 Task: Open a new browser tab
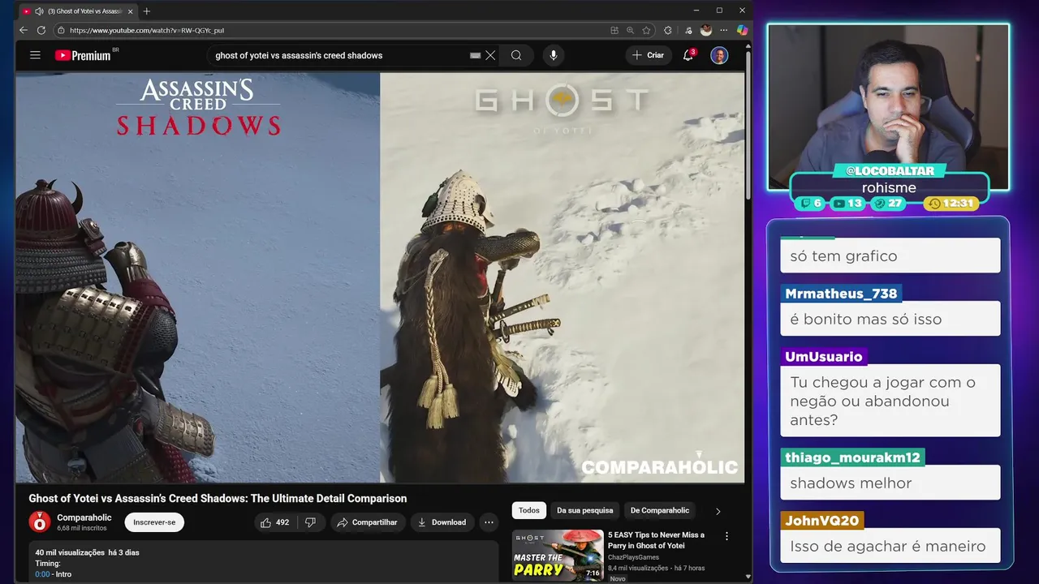[x=147, y=11]
